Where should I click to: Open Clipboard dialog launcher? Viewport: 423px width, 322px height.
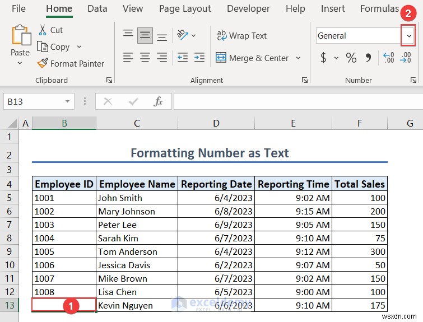109,80
